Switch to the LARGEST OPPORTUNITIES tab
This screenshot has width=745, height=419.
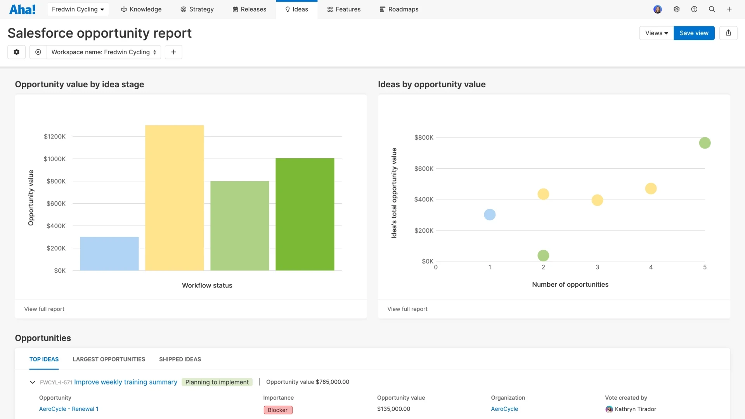[x=109, y=359]
